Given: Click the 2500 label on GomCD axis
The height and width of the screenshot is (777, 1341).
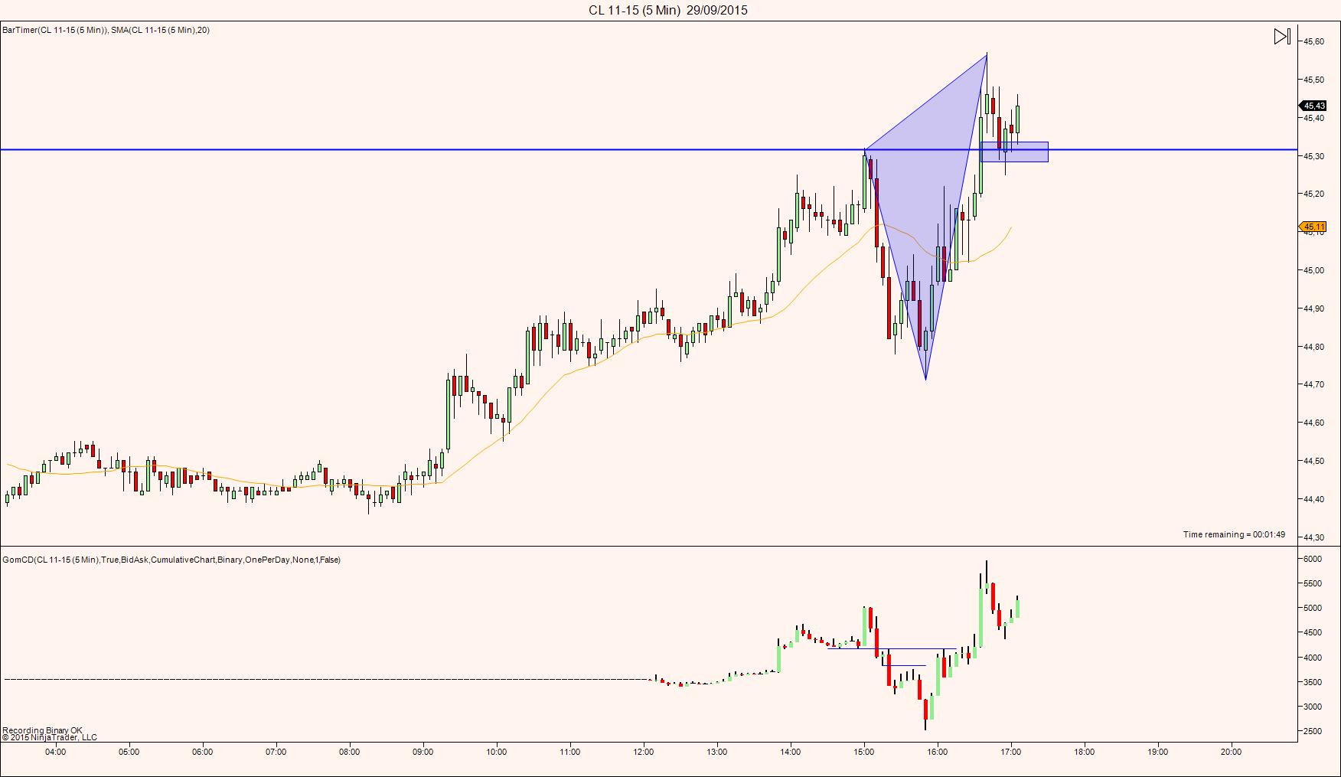Looking at the screenshot, I should (x=1312, y=732).
